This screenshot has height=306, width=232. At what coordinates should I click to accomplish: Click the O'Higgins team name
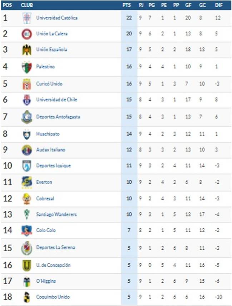click(46, 281)
